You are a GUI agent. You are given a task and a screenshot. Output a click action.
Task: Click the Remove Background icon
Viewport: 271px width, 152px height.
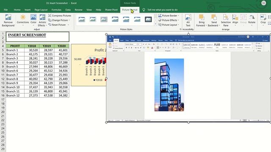point(8,20)
